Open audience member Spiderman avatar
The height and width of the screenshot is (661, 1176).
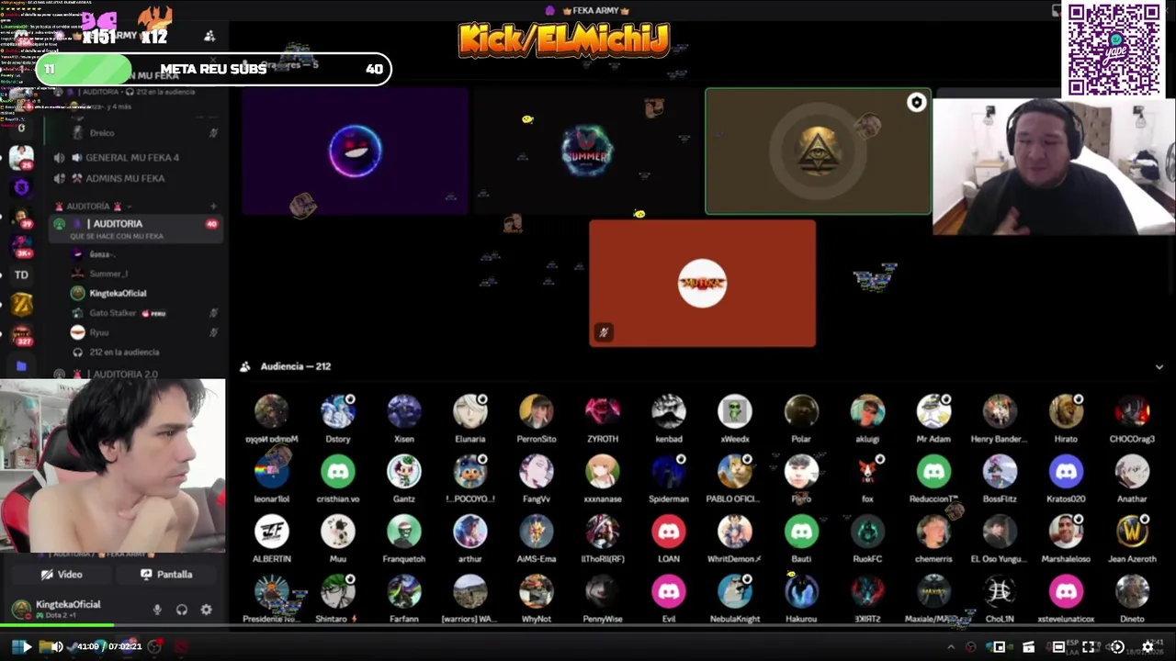click(669, 472)
